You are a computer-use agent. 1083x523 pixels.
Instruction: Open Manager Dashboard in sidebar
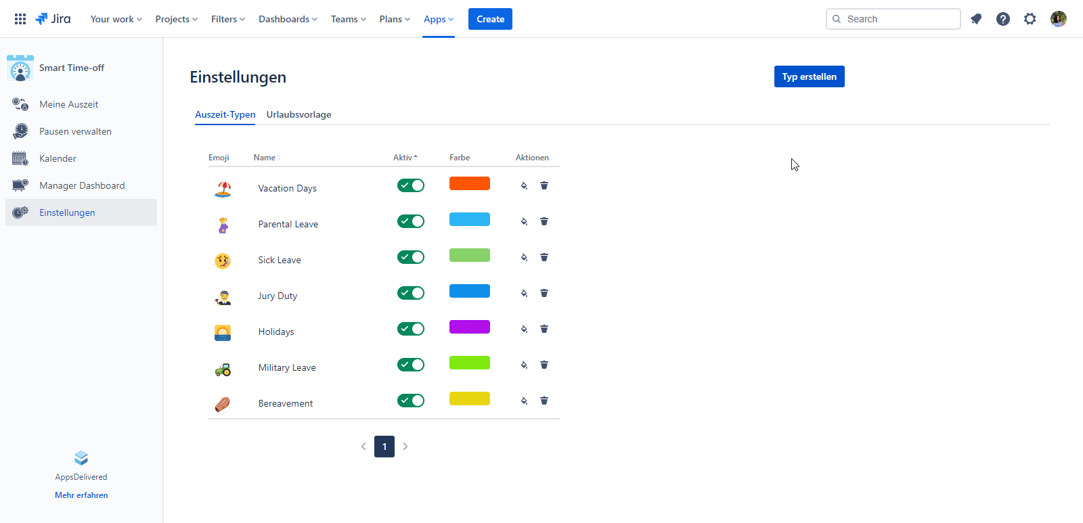tap(82, 185)
